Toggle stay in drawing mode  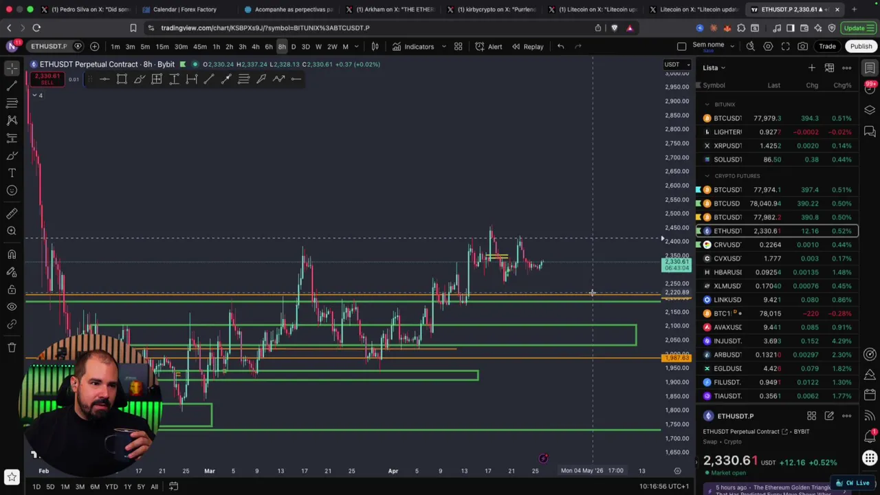[x=12, y=272]
